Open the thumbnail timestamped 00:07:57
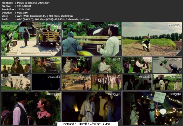This screenshot has width=183, height=126. point(31,39)
